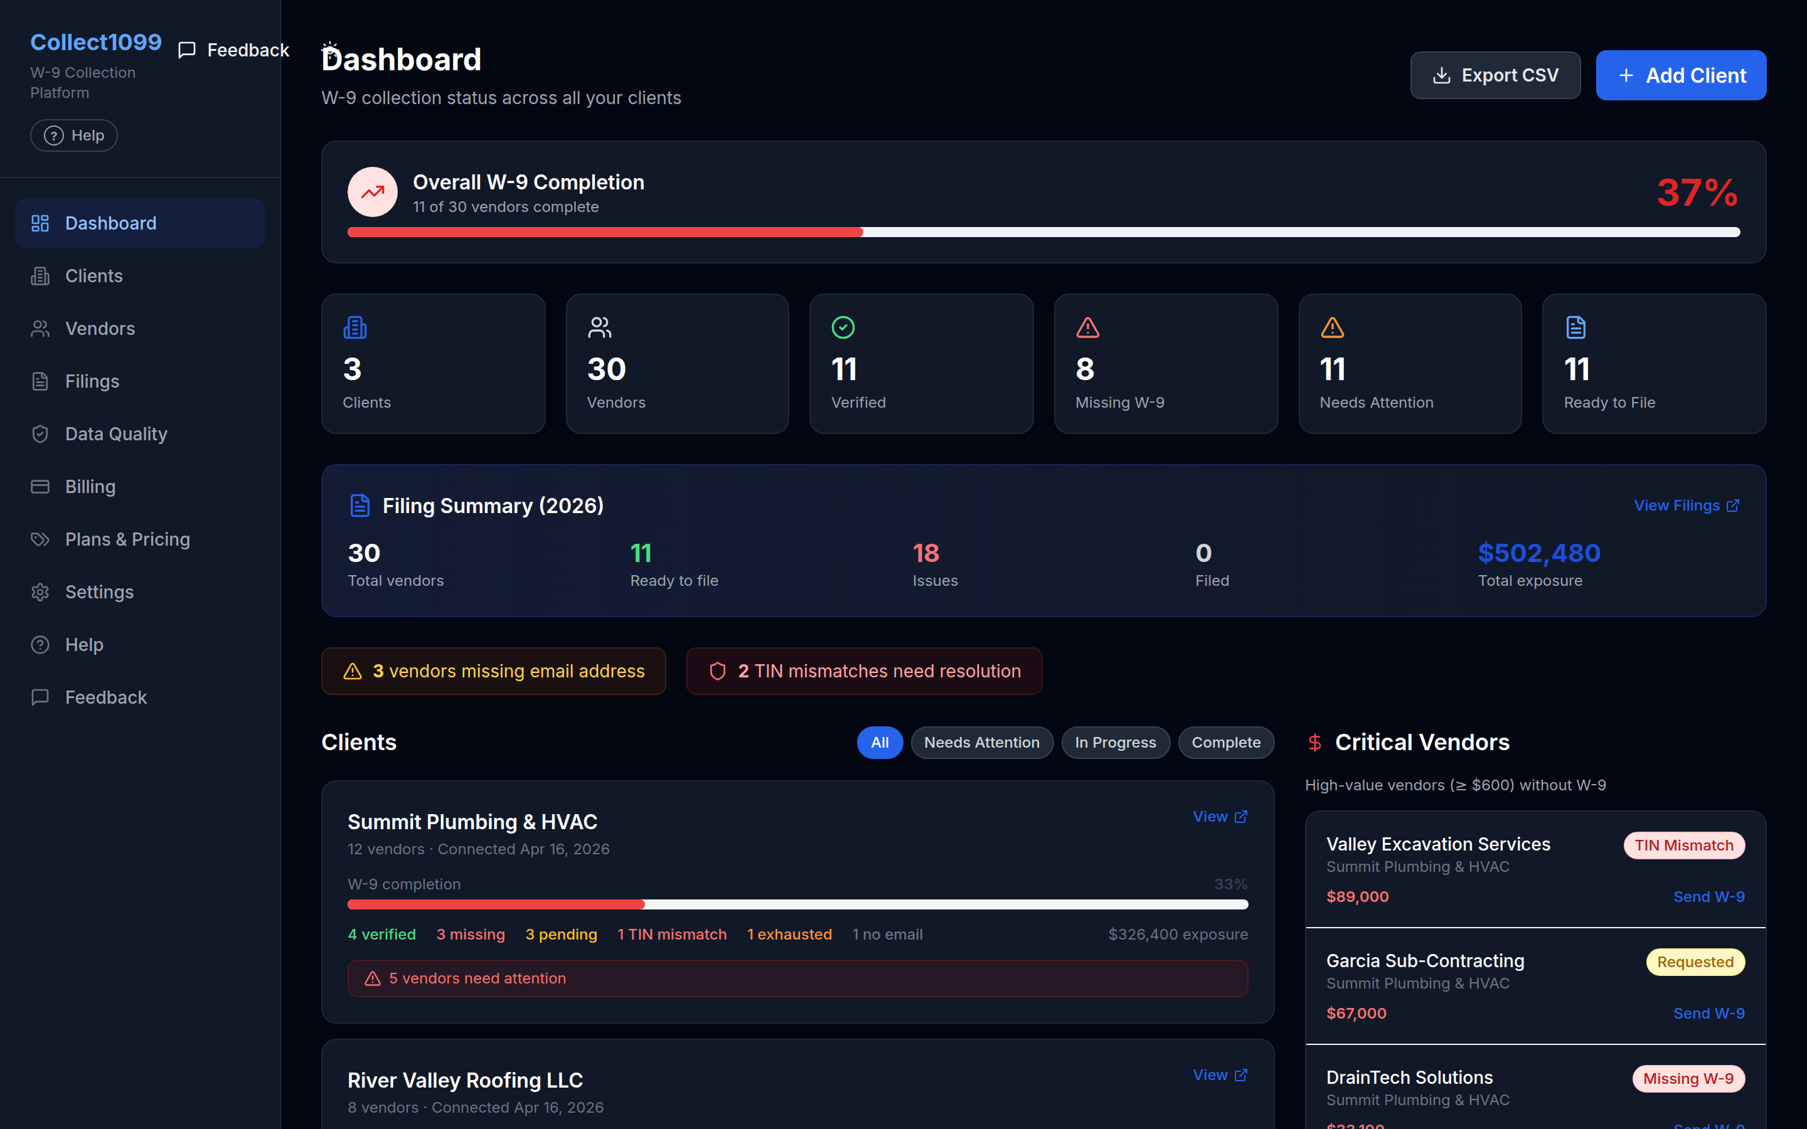Open Vendors page from sidebar

(x=140, y=329)
